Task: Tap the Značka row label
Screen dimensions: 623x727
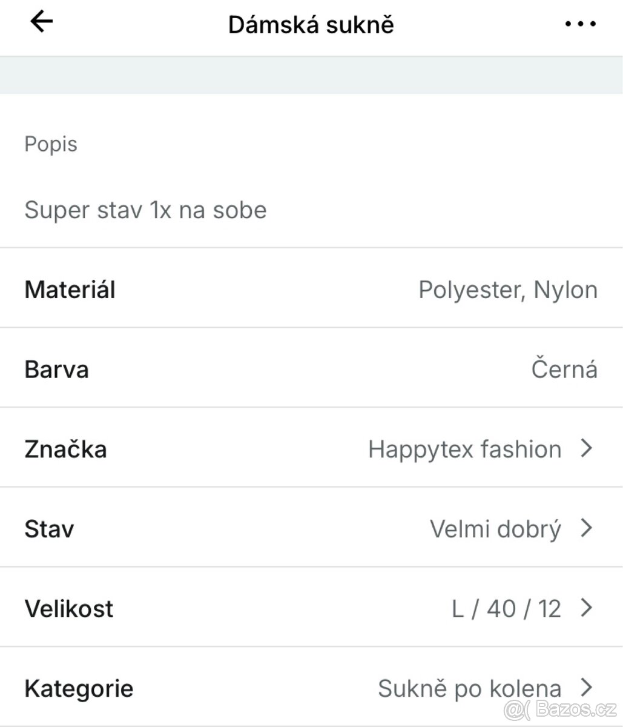Action: tap(65, 450)
